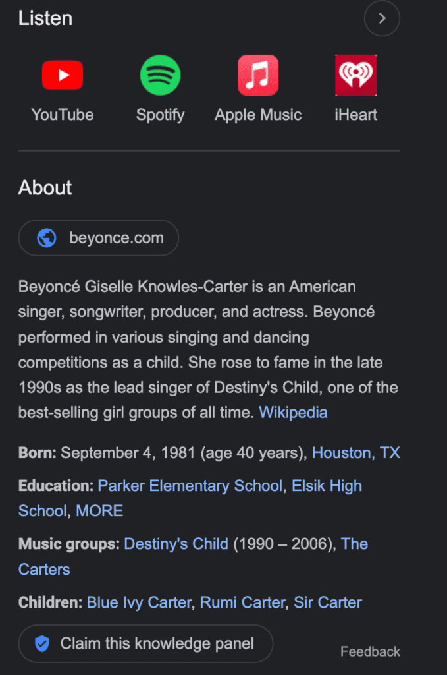Tap the music note in Apple Music icon

[x=258, y=74]
